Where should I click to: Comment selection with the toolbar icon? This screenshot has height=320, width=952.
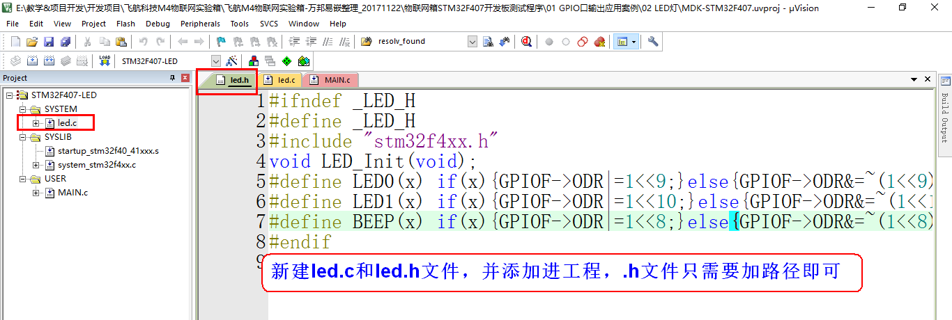328,42
